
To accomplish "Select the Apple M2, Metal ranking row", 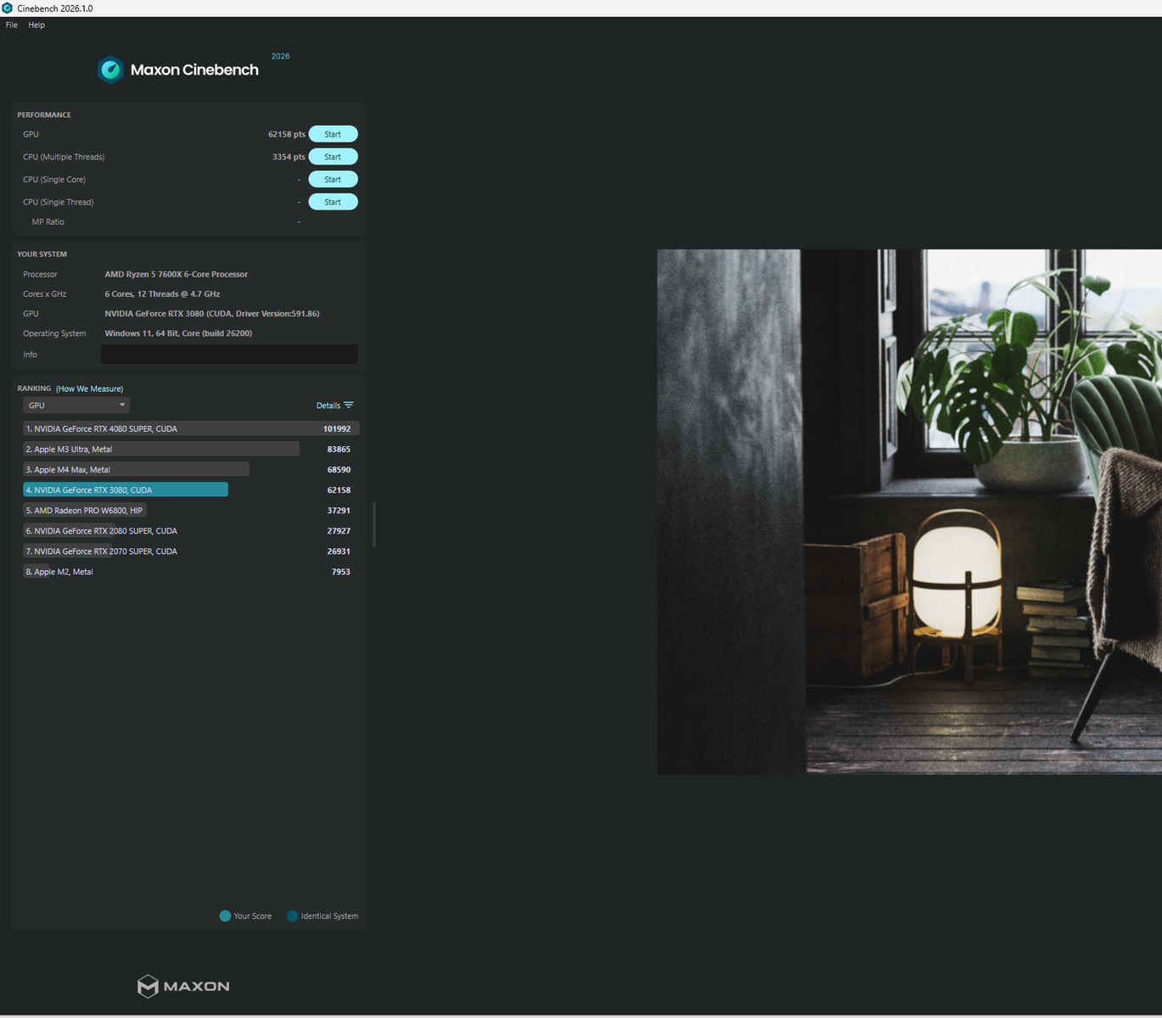I will (x=191, y=571).
